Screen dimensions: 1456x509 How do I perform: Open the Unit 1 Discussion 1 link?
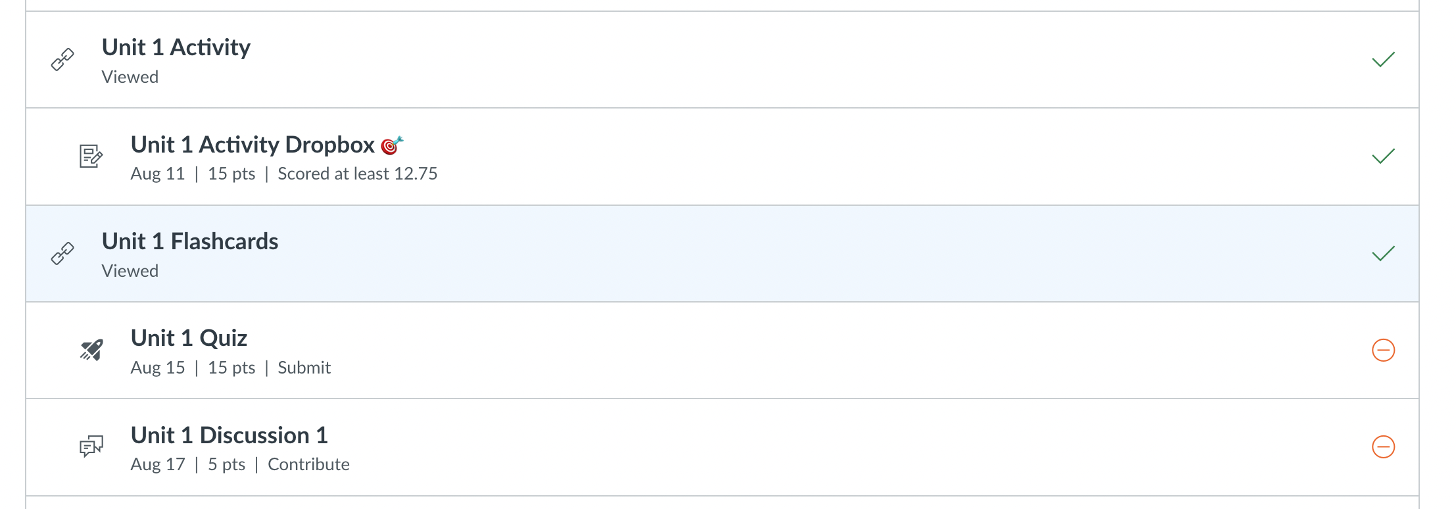coord(229,435)
